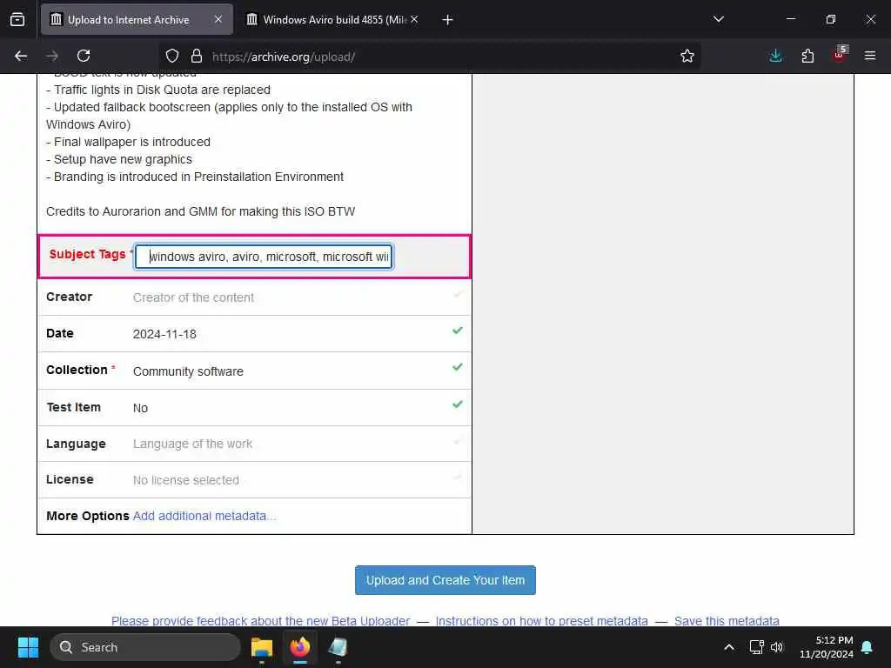Image resolution: width=891 pixels, height=668 pixels.
Task: Open Instructions on how to preset metadata
Action: click(x=541, y=621)
